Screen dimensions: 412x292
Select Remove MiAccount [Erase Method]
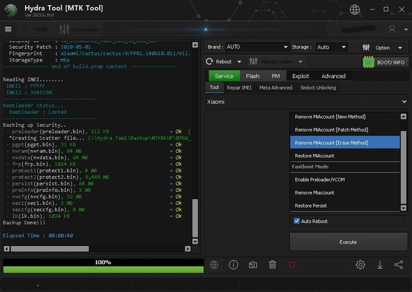(345, 142)
